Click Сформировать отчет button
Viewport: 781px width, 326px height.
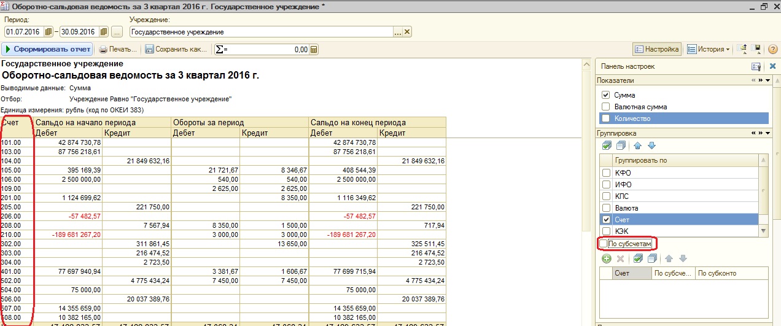[47, 49]
